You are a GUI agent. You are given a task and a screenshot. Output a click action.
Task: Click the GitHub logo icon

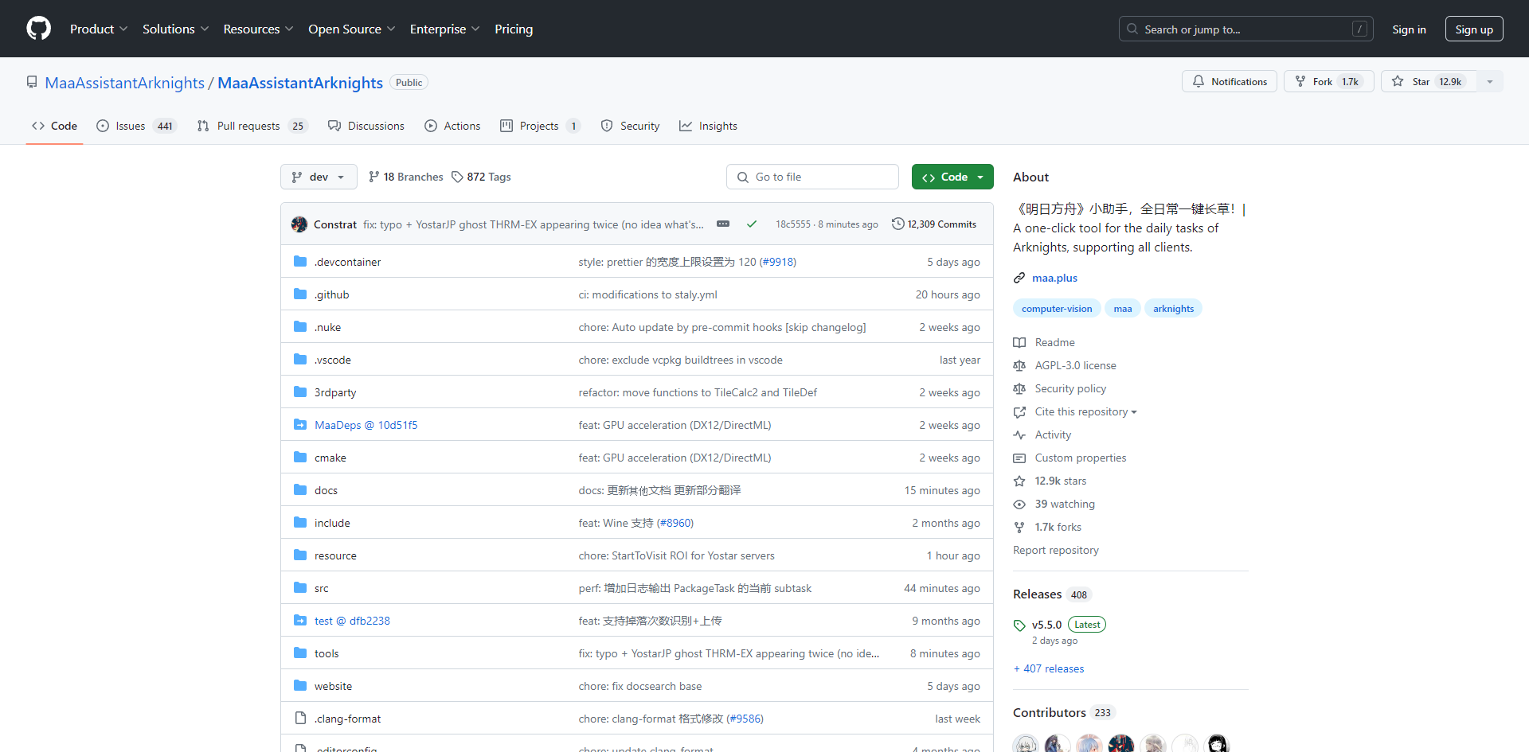38,29
